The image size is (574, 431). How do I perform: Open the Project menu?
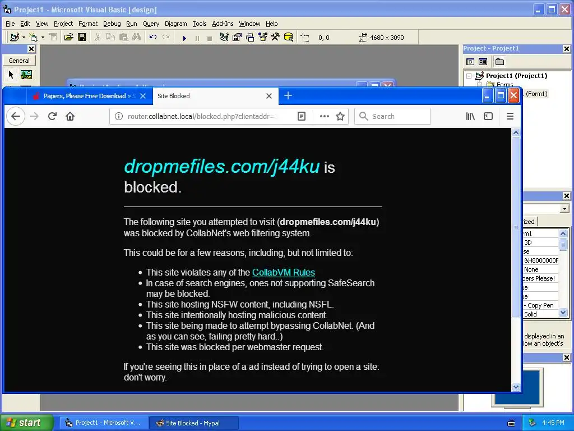[x=63, y=24]
